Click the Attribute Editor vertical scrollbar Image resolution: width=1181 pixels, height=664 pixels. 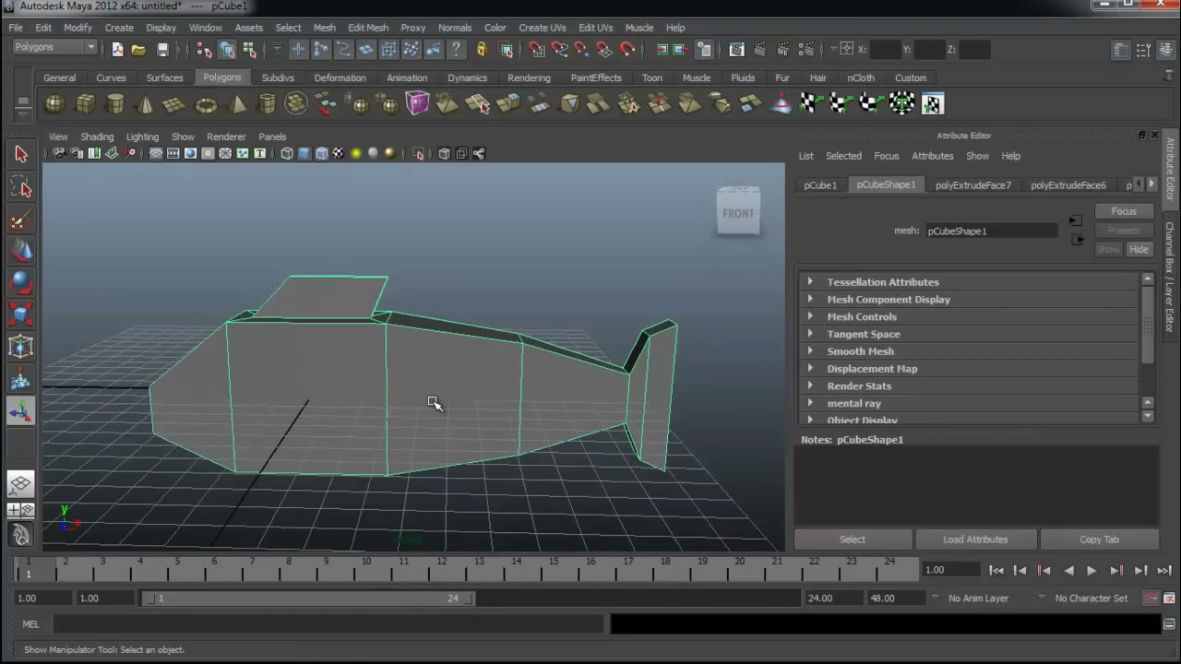click(1147, 325)
